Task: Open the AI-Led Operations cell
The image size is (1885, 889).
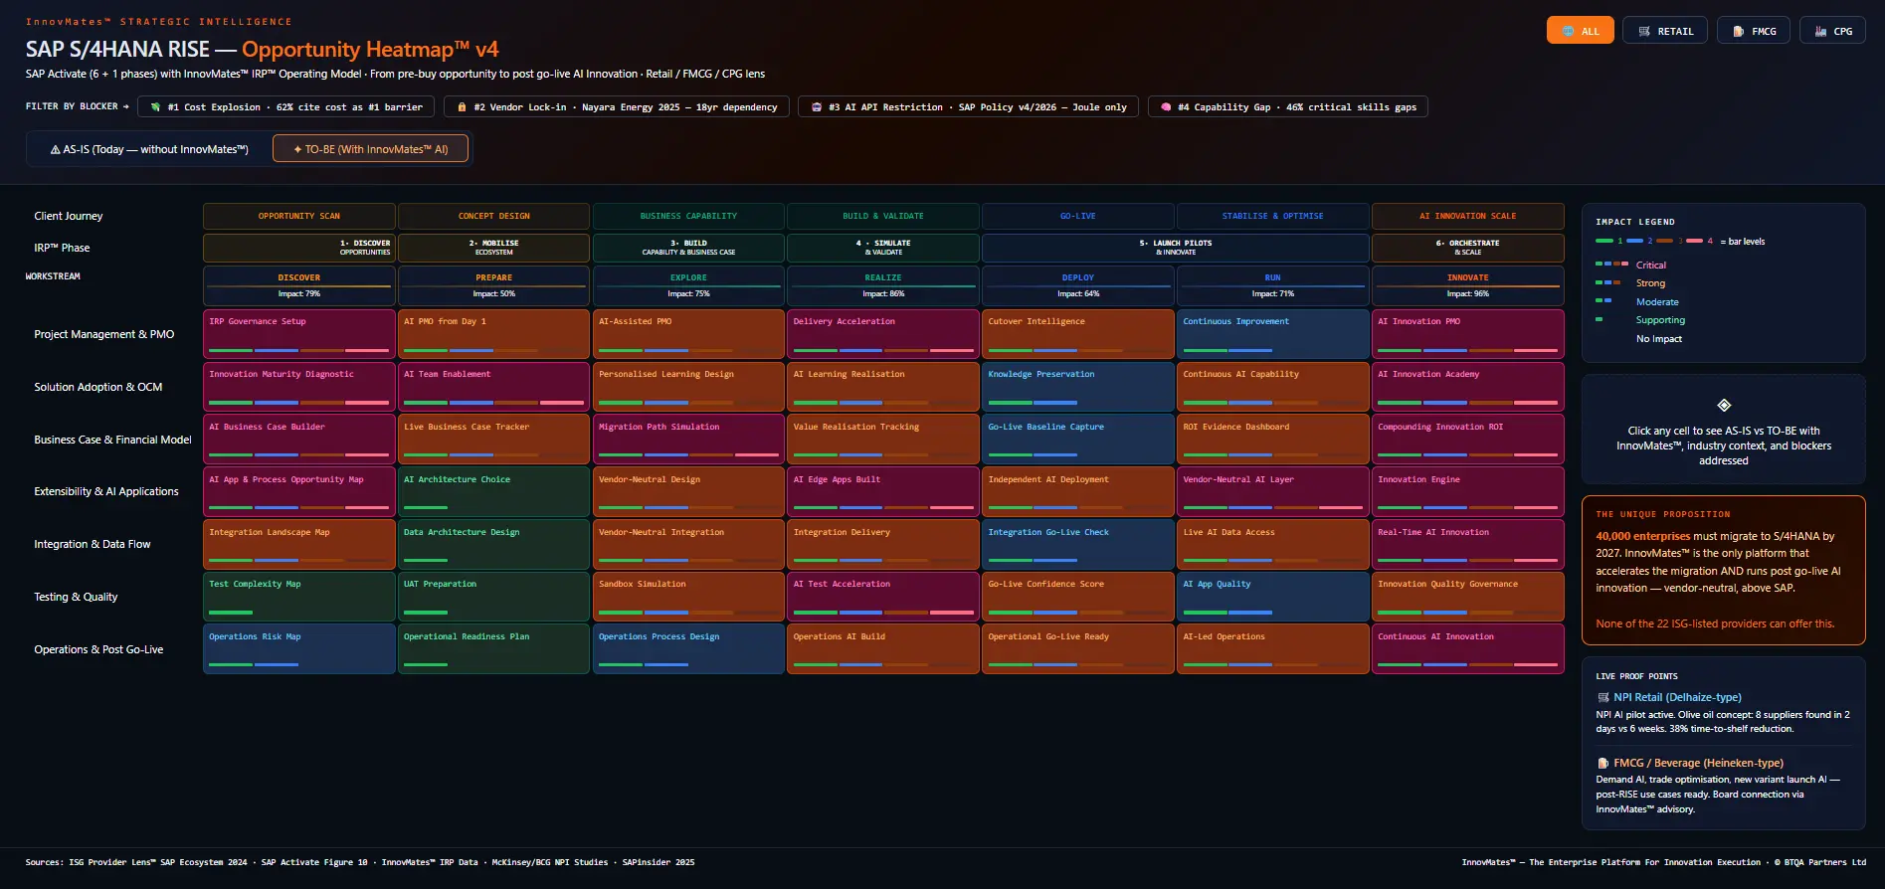Action: point(1272,649)
